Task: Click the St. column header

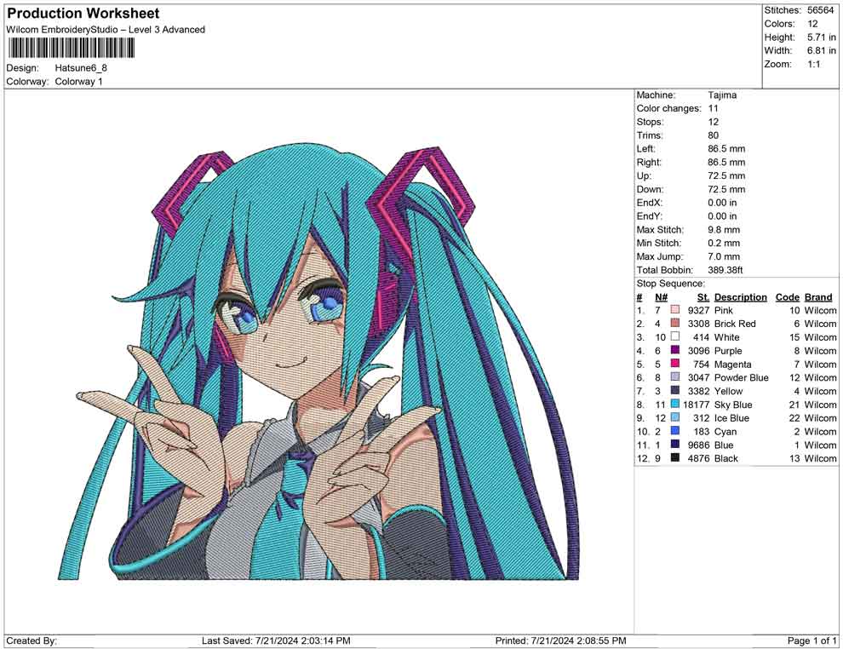Action: point(703,297)
